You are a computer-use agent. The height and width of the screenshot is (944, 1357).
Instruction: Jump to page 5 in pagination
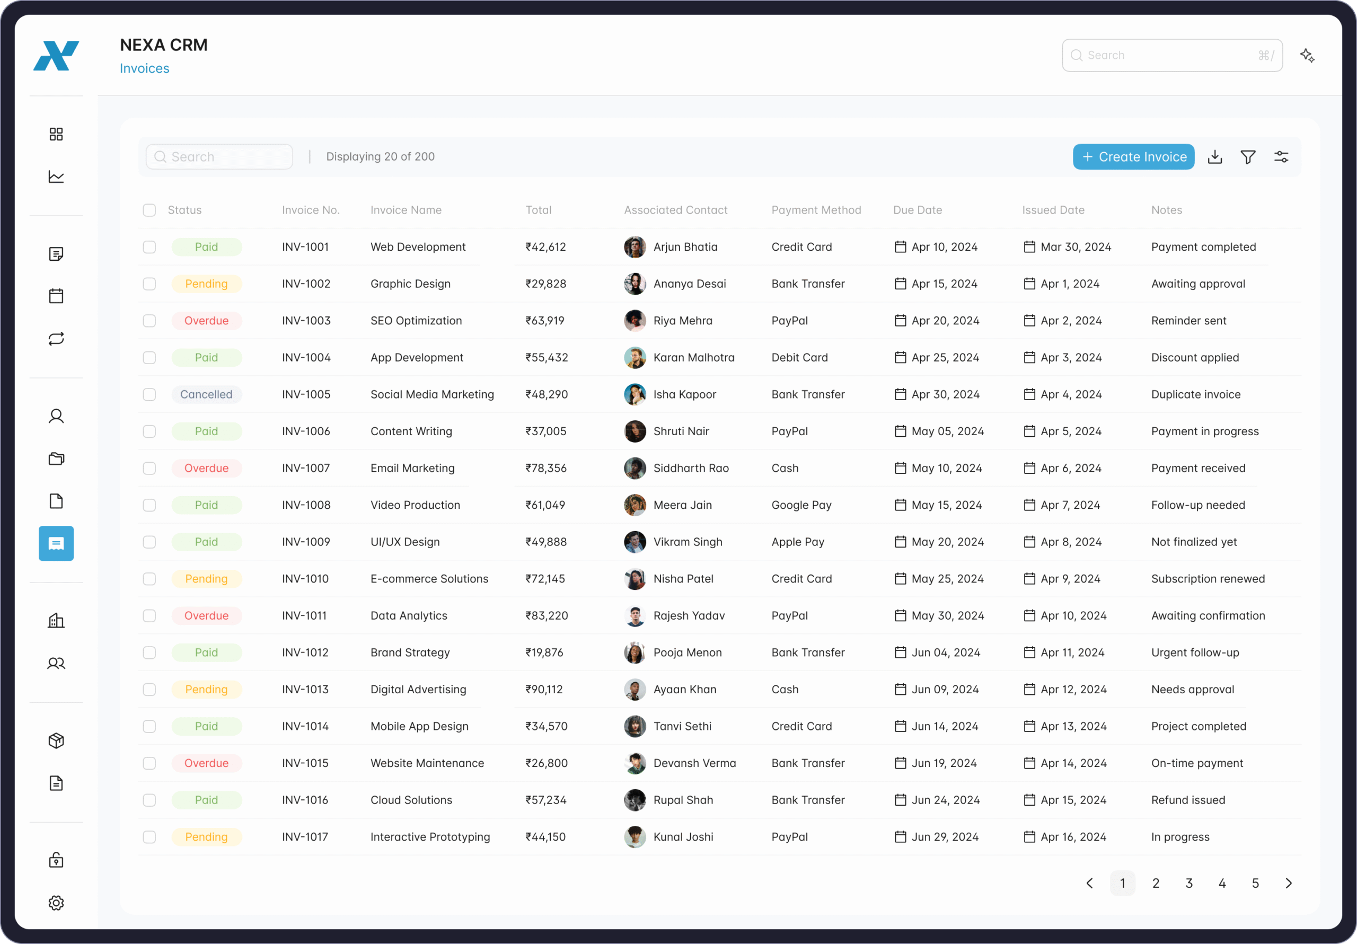[1255, 883]
